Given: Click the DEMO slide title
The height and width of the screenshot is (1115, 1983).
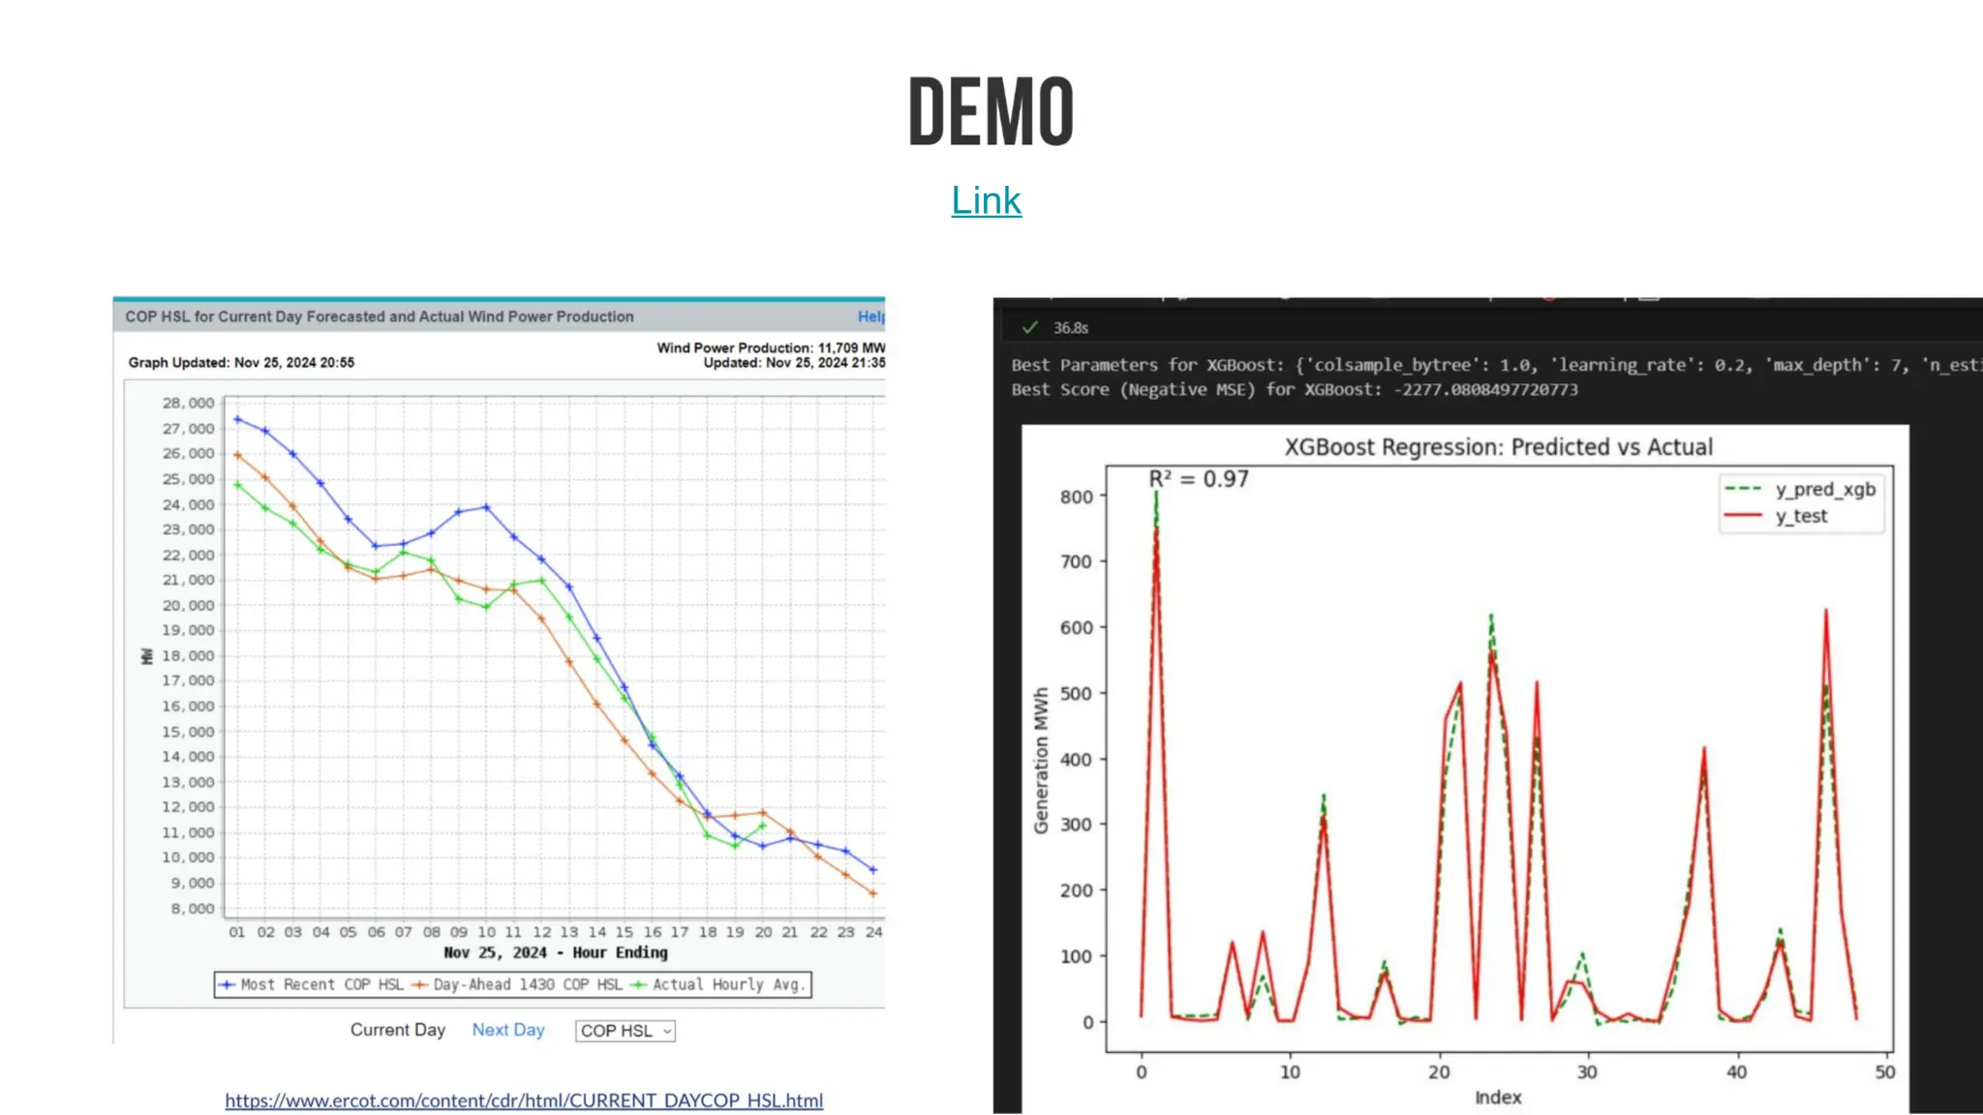Looking at the screenshot, I should click(991, 112).
